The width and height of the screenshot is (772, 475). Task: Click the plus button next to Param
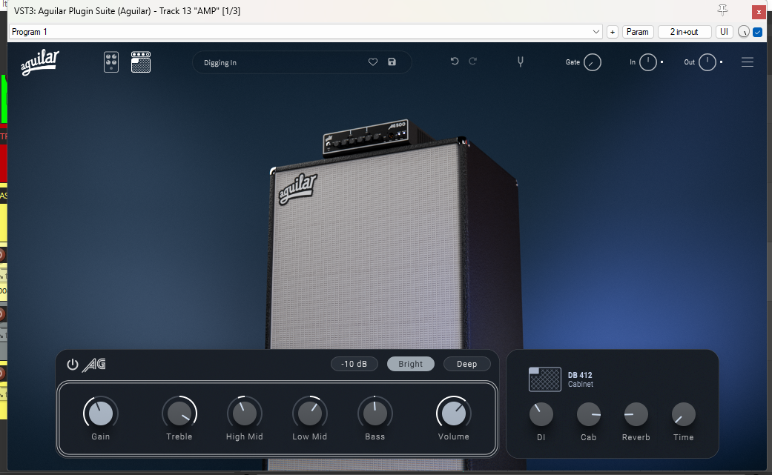(x=613, y=32)
